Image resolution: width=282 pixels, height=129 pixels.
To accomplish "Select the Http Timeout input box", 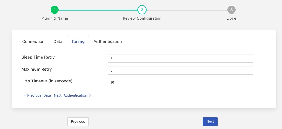I will pos(180,82).
